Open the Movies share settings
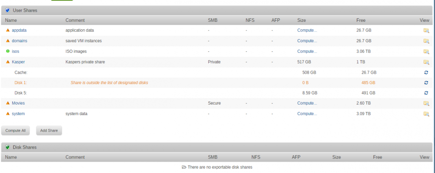 (18, 103)
